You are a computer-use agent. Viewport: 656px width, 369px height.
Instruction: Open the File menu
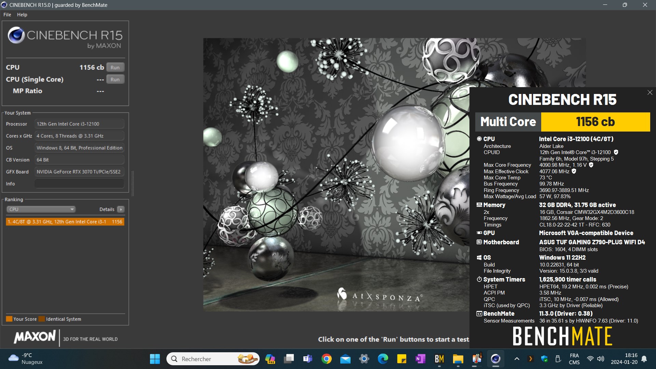click(7, 15)
